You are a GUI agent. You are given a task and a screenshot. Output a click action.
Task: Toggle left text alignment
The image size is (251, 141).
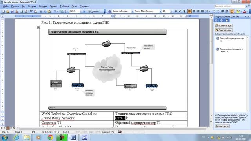(x=189, y=11)
